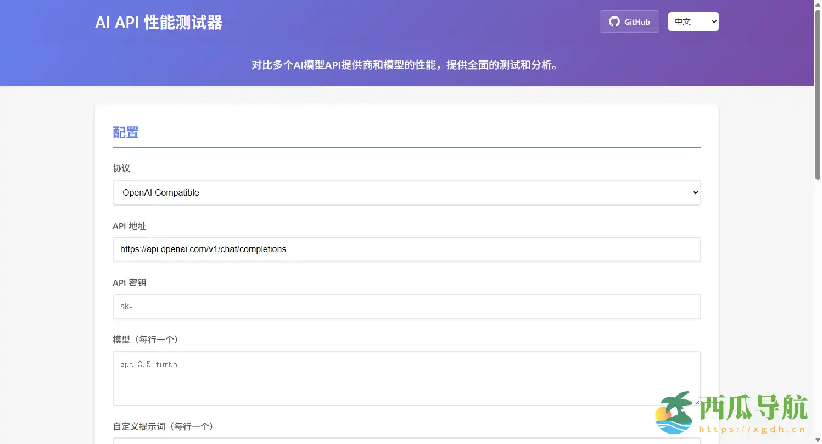Viewport: 822px width, 444px height.
Task: Click the scrollbar down arrow
Action: point(818,440)
